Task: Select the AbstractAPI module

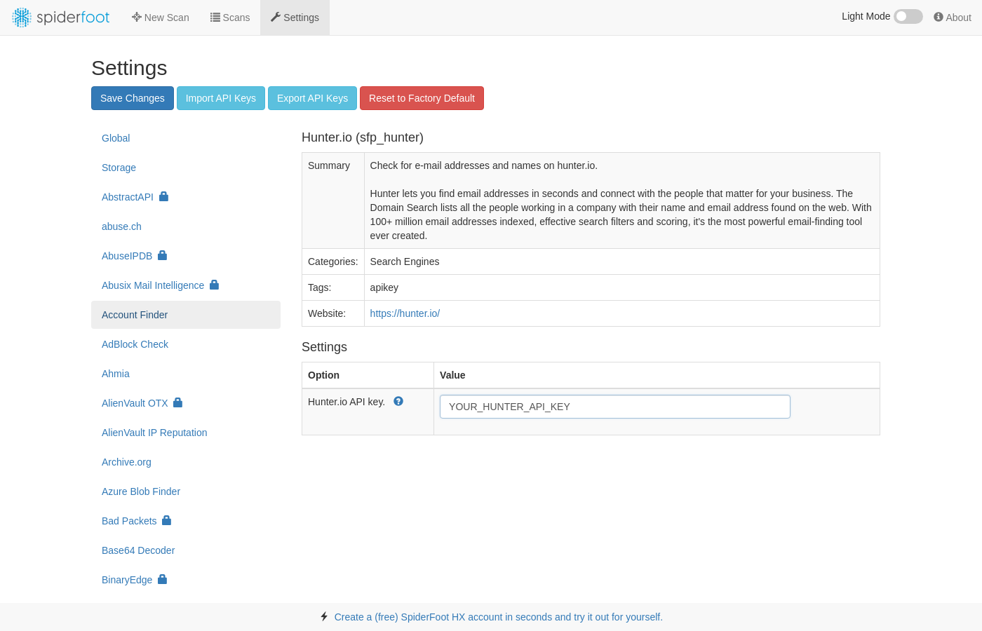Action: (x=186, y=197)
